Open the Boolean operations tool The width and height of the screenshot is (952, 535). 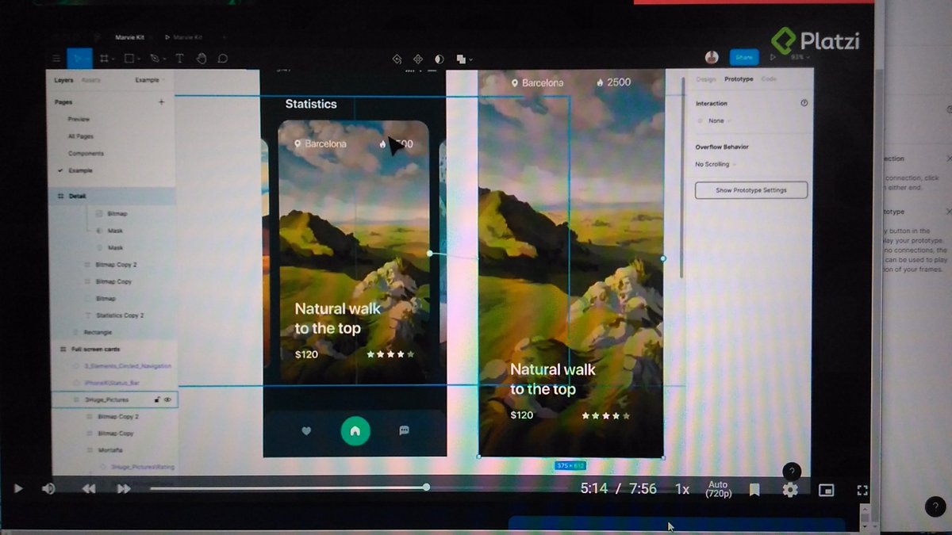(x=462, y=59)
